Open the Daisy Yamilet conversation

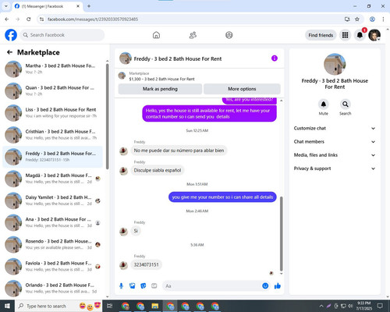[x=53, y=200]
